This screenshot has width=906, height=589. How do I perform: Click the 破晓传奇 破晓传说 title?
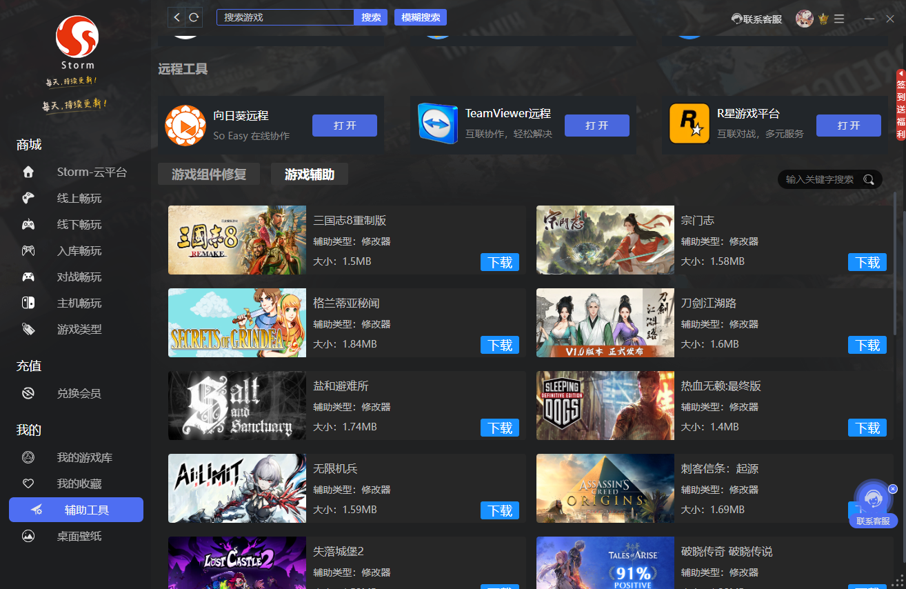coord(727,552)
